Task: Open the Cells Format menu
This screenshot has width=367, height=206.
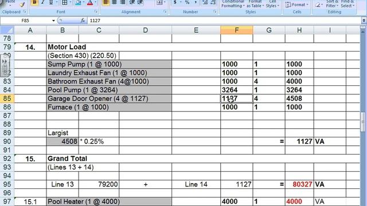Action: point(297,5)
